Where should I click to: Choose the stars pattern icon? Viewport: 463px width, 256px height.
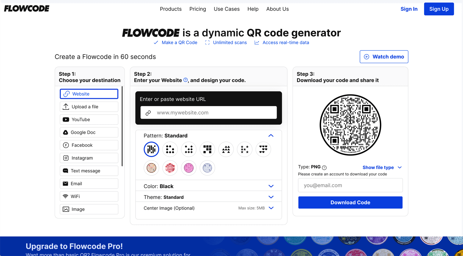pos(245,149)
